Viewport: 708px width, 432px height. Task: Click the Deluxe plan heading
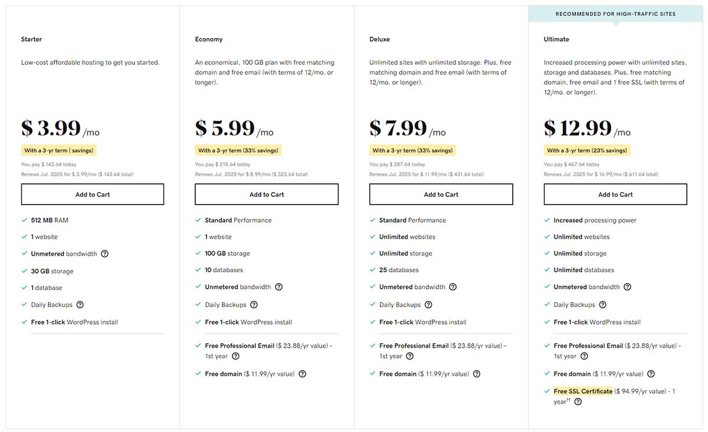(x=379, y=39)
